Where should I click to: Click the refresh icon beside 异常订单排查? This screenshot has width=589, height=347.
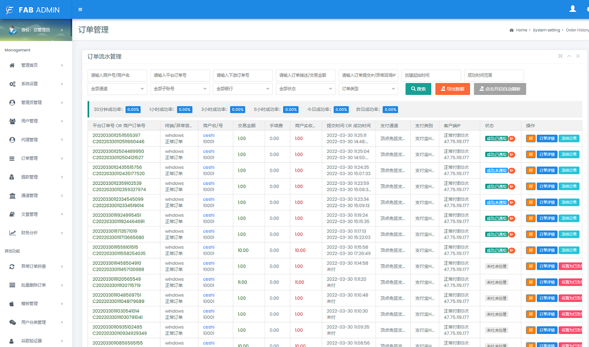[x=12, y=267]
